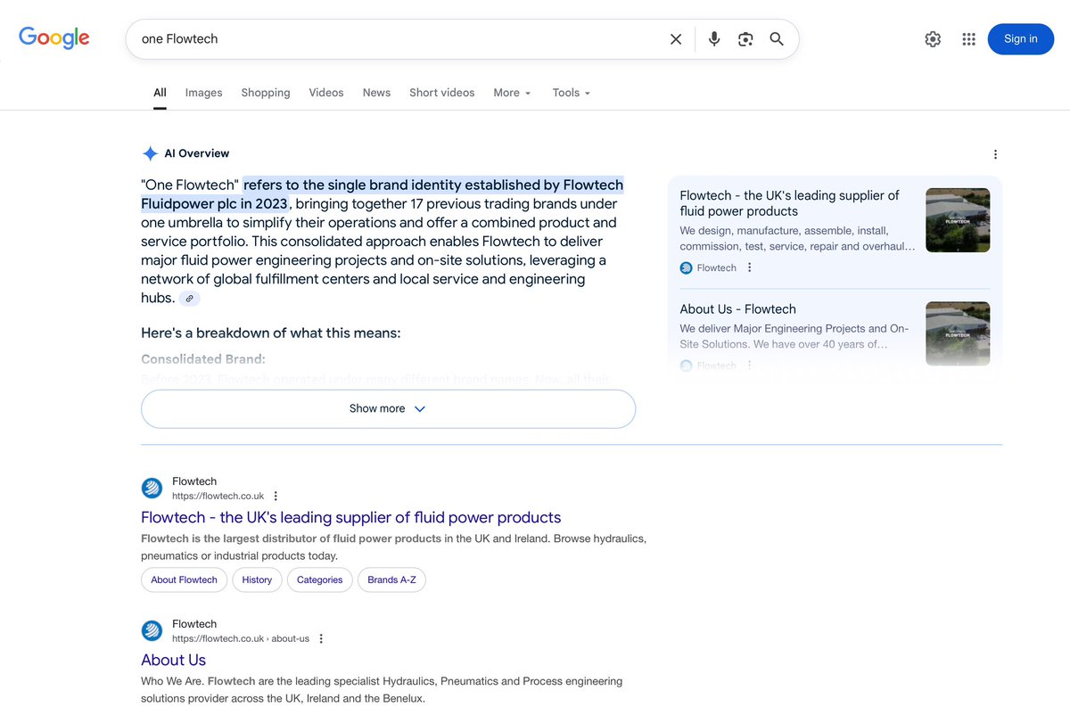Click the History sitelink chip

coord(257,580)
